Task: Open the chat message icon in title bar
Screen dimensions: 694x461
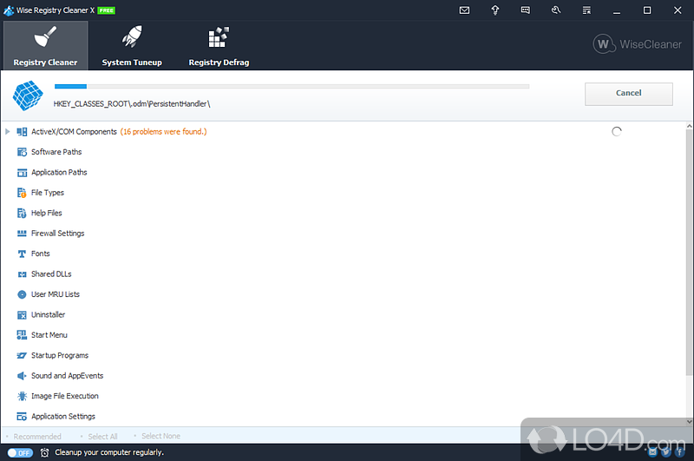Action: (526, 10)
